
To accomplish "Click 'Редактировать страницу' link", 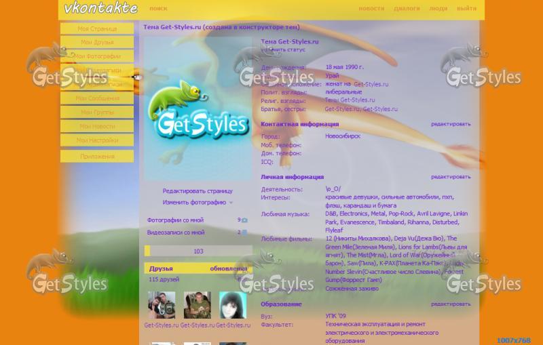I will coord(197,191).
